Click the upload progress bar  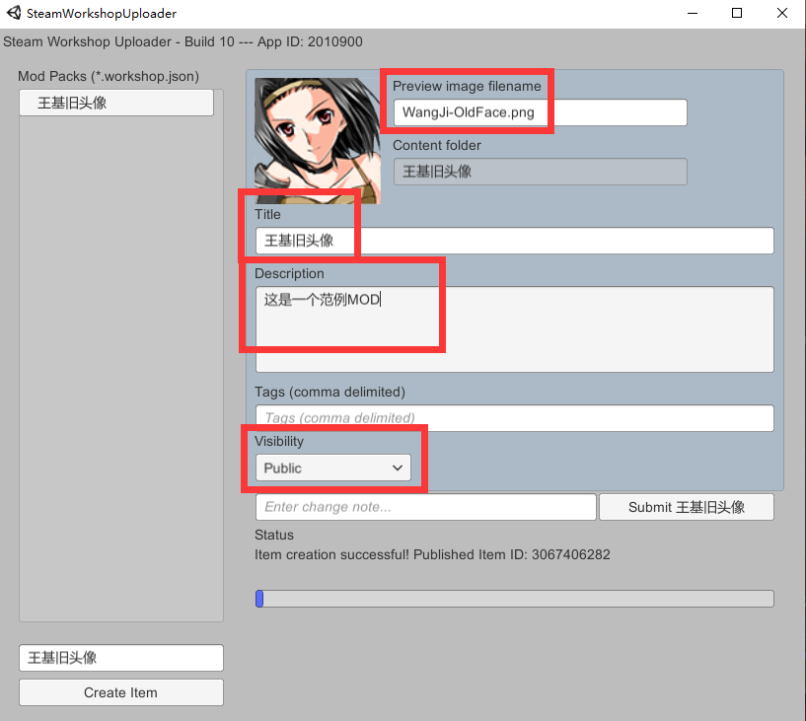pos(515,599)
